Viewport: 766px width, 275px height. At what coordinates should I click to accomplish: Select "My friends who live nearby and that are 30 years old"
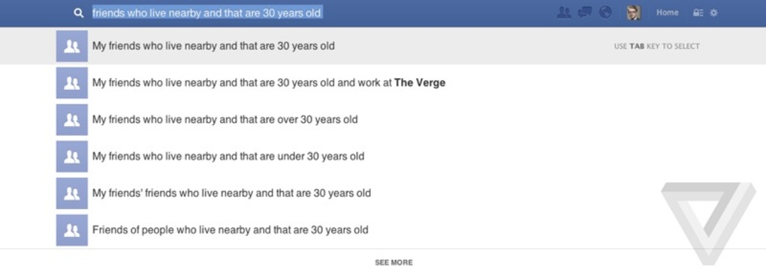coord(383,46)
